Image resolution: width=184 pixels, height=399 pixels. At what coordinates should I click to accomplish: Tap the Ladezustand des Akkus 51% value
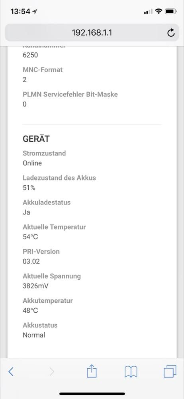29,188
